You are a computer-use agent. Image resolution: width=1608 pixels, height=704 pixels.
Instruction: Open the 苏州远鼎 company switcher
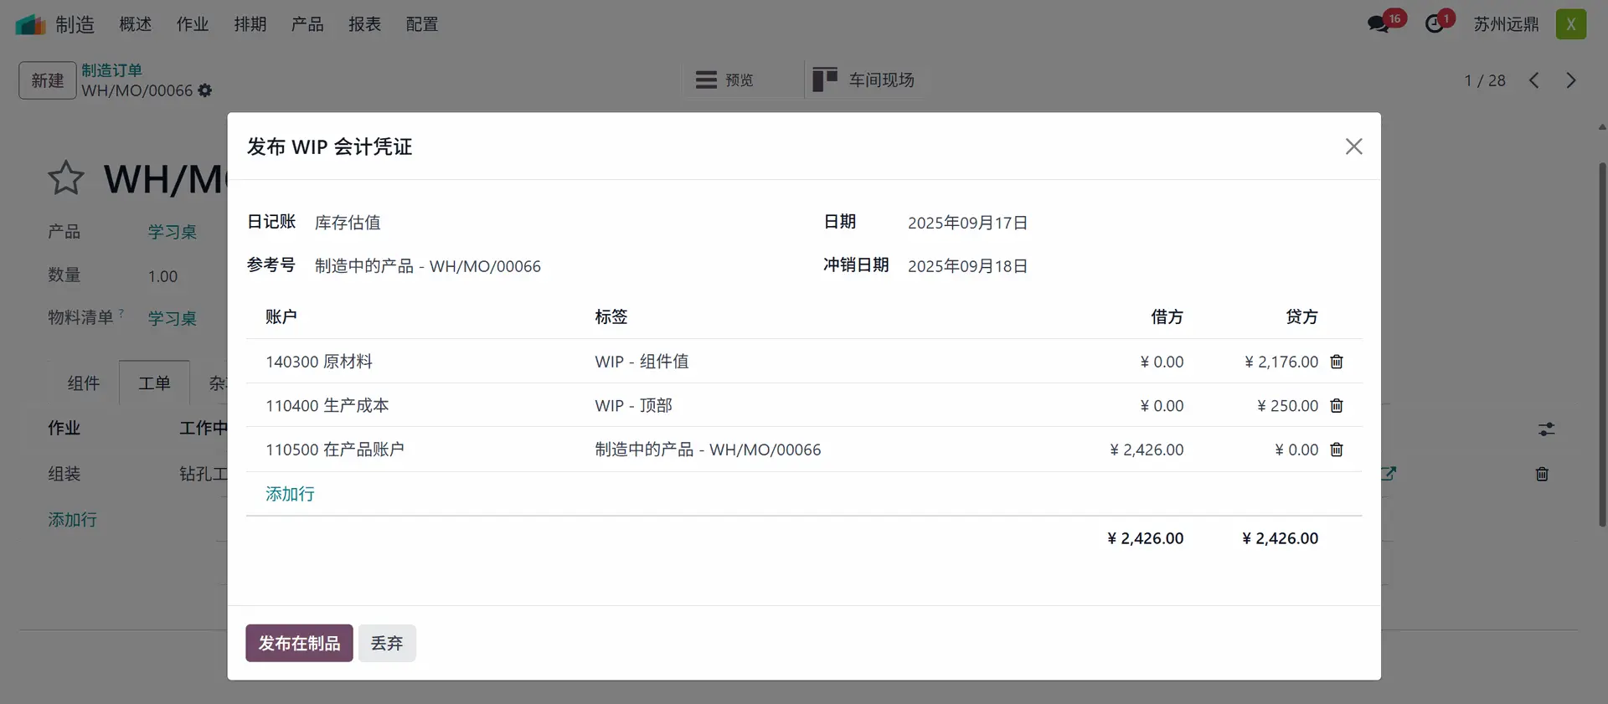pyautogui.click(x=1506, y=24)
